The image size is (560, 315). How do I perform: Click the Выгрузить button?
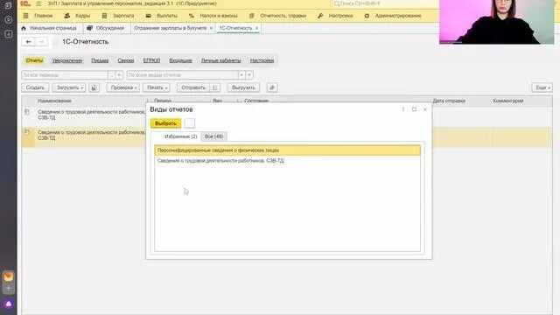pos(243,87)
